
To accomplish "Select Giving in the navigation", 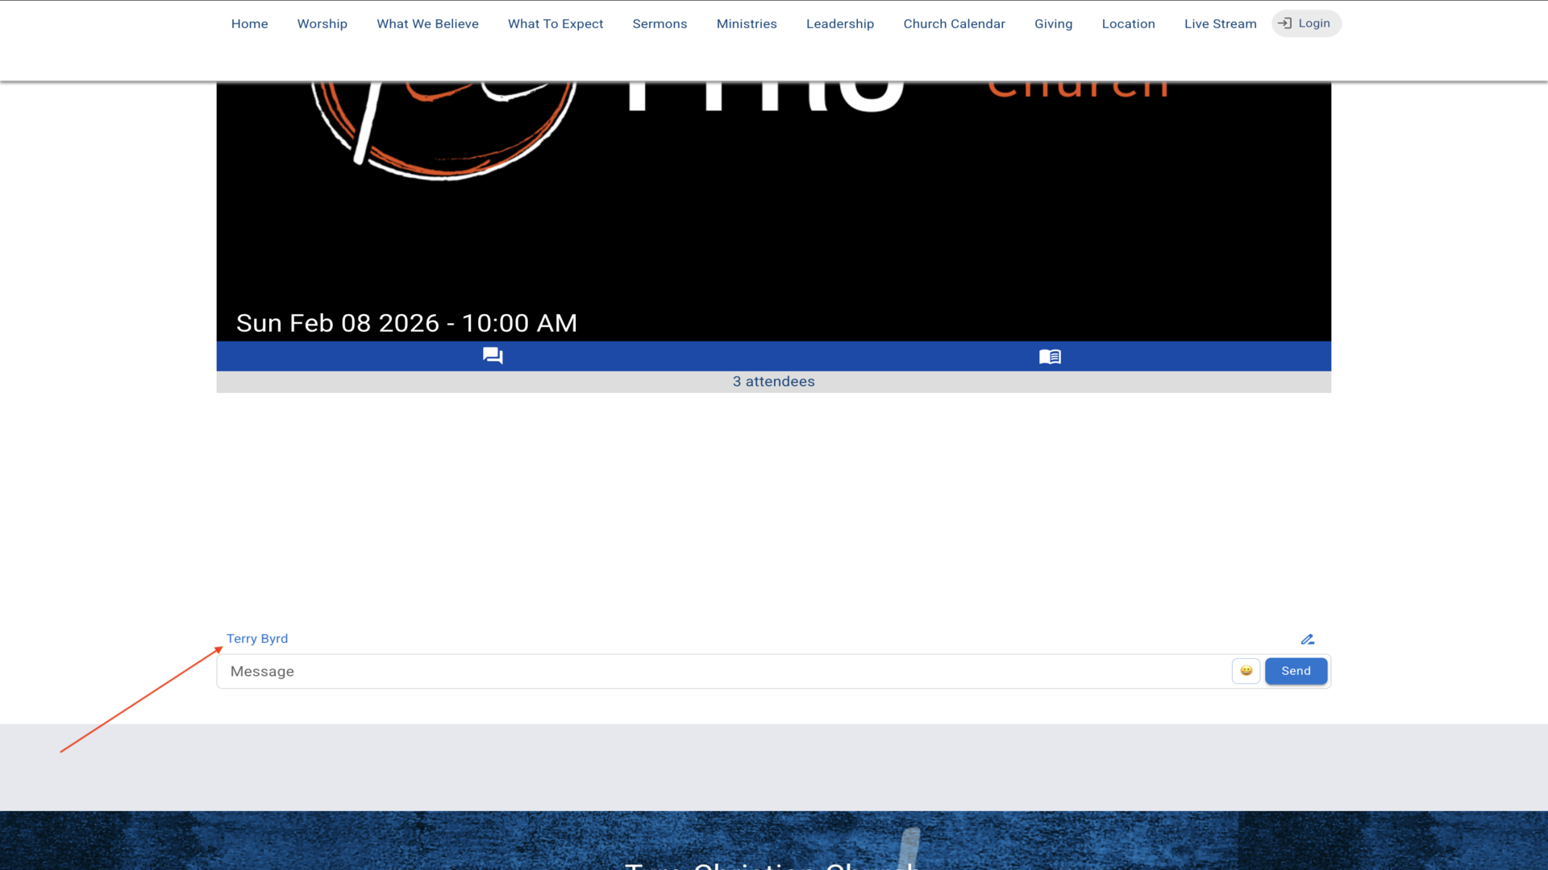I will coord(1053,24).
